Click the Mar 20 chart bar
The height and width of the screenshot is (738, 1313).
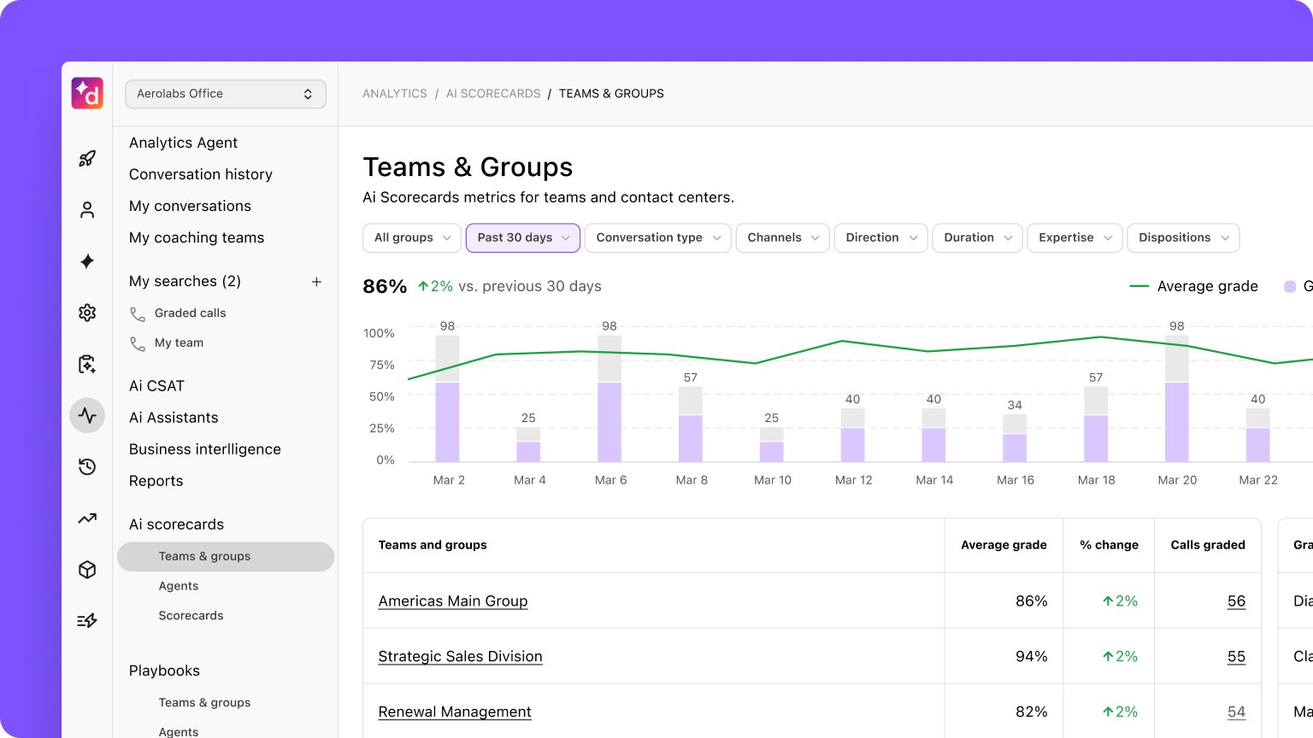1177,399
